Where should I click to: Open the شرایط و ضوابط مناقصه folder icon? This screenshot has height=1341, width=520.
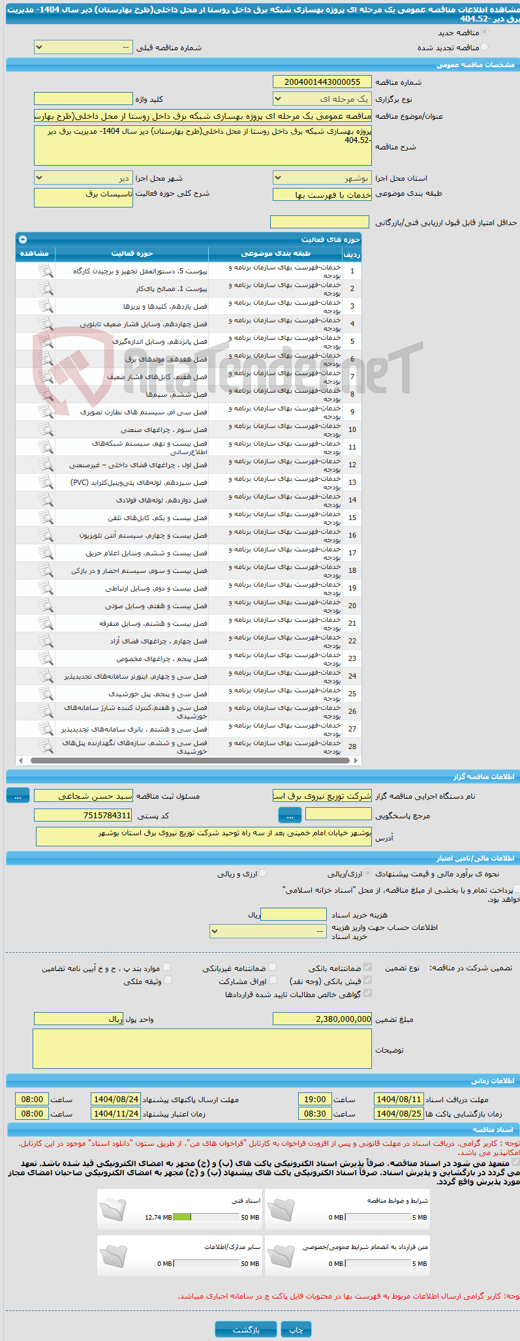click(x=281, y=1209)
